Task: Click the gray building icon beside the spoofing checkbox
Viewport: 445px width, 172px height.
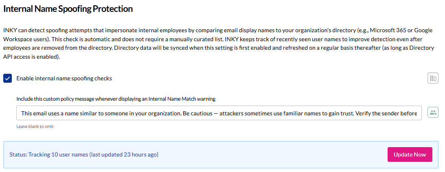Action: click(x=433, y=78)
